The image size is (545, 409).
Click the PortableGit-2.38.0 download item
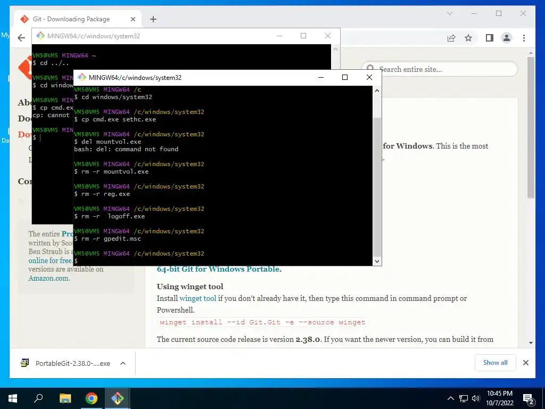click(73, 363)
